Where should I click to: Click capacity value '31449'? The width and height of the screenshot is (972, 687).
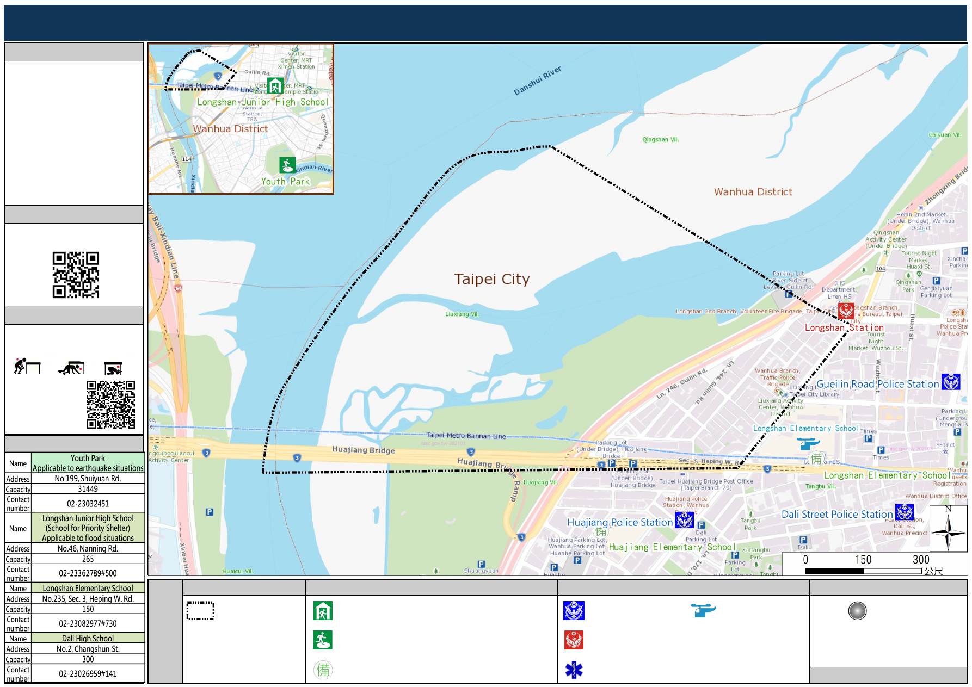click(x=88, y=489)
